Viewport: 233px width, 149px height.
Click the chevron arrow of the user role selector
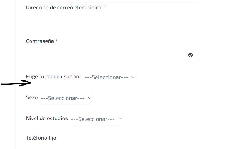pos(133,77)
